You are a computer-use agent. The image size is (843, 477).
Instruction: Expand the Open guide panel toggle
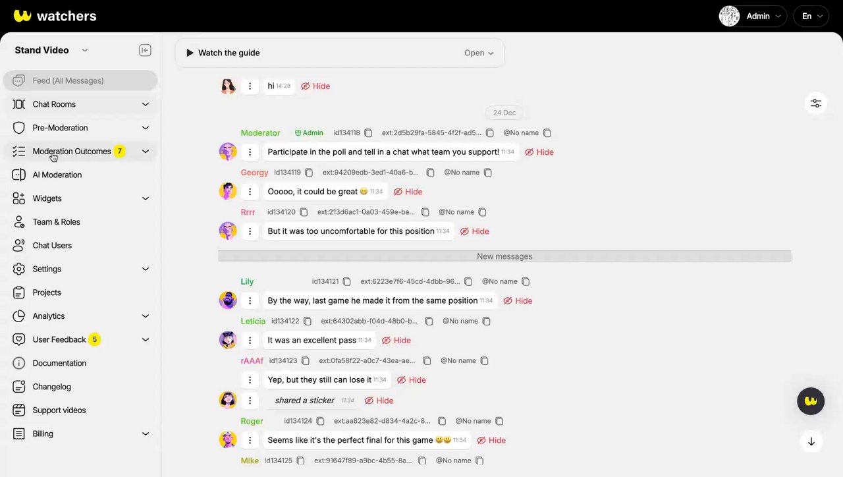(x=479, y=53)
